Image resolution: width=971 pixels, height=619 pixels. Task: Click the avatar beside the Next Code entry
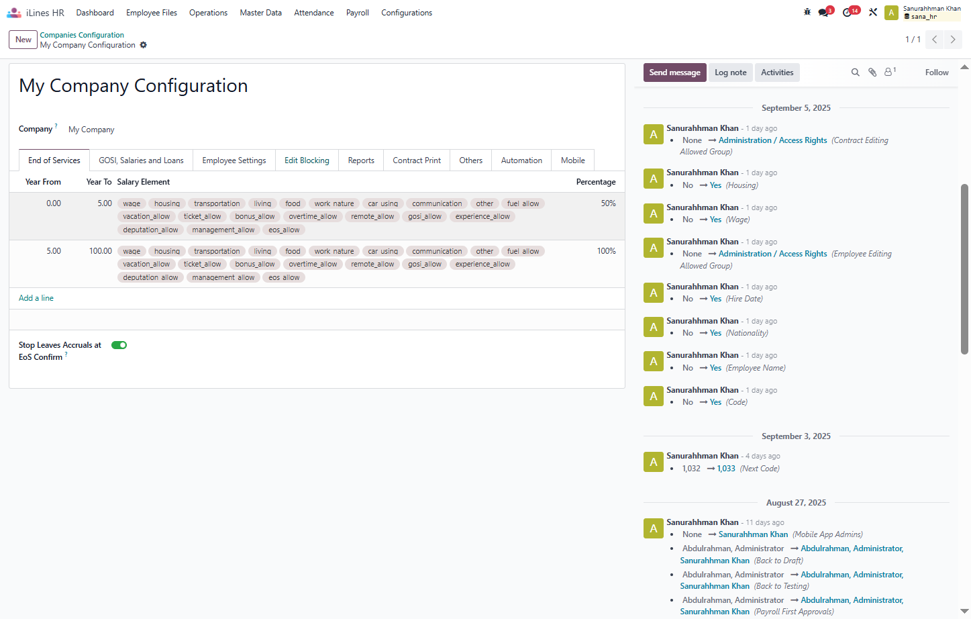coord(654,462)
